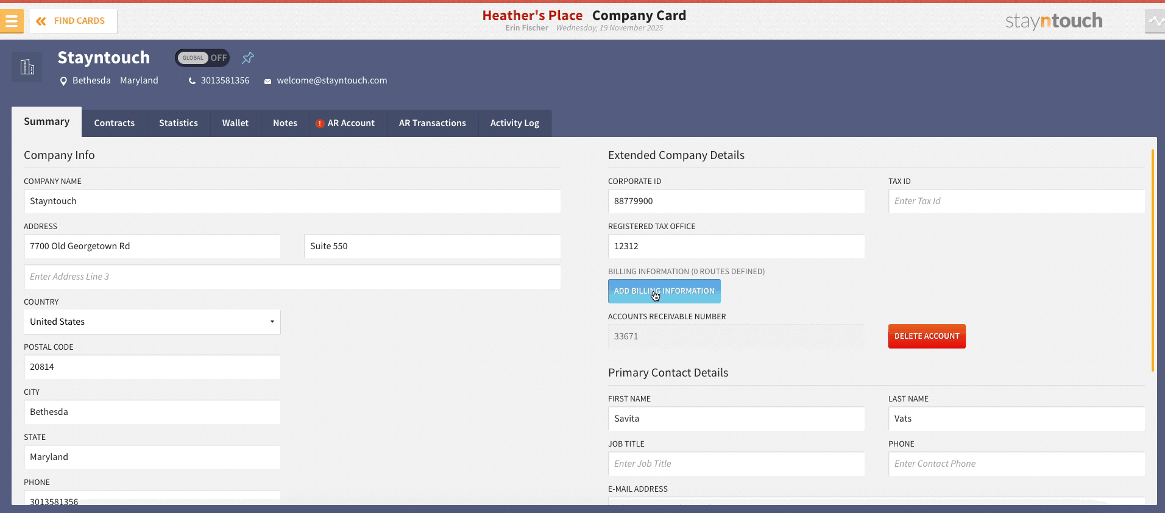
Task: Click the State field Maryland
Action: point(152,457)
